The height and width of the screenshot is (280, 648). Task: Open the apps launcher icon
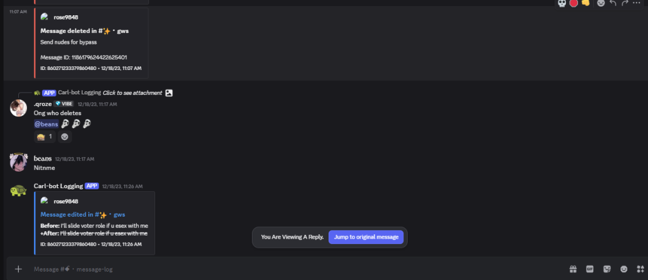pos(640,269)
